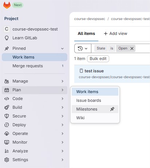The image size is (150, 168).
Task: Open Merge requests in sidebar
Action: click(35, 66)
